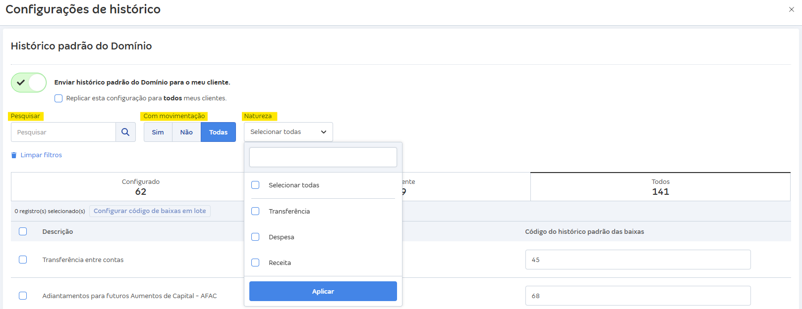
Task: Tick the Transferência natureza checkbox
Action: pyautogui.click(x=255, y=211)
